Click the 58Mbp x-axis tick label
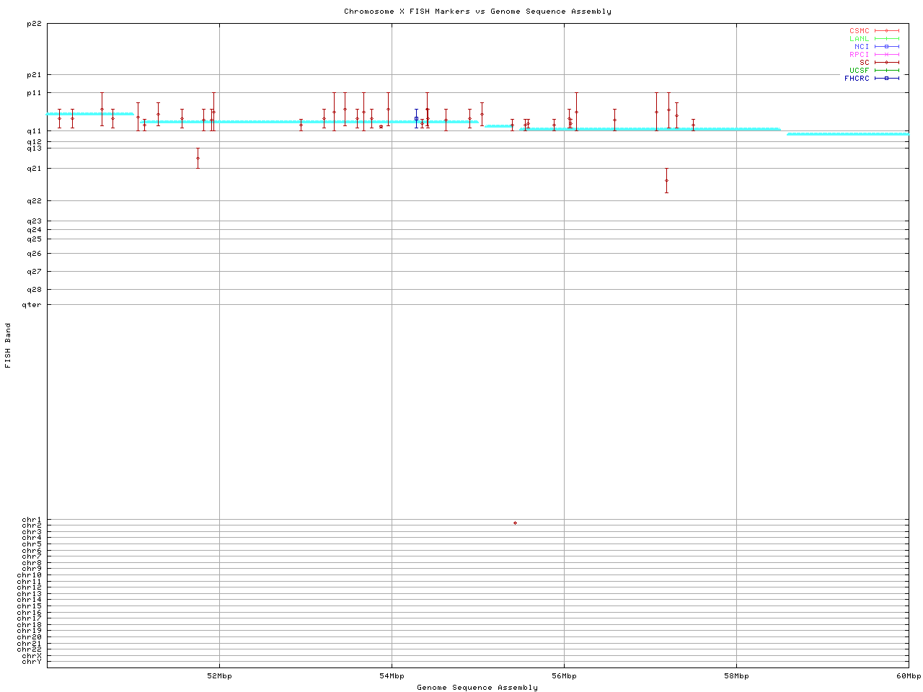923x692 pixels. pyautogui.click(x=736, y=676)
